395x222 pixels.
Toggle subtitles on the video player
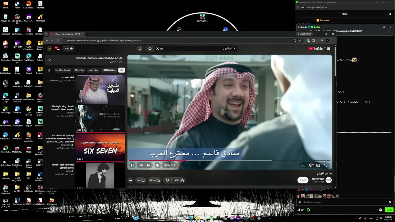coord(303,165)
